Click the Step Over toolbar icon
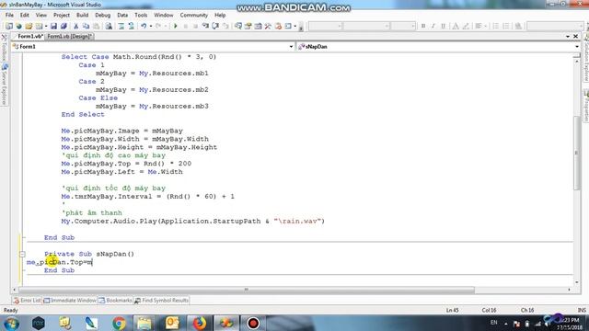Viewport: 589px width, 331px height. 215,26
